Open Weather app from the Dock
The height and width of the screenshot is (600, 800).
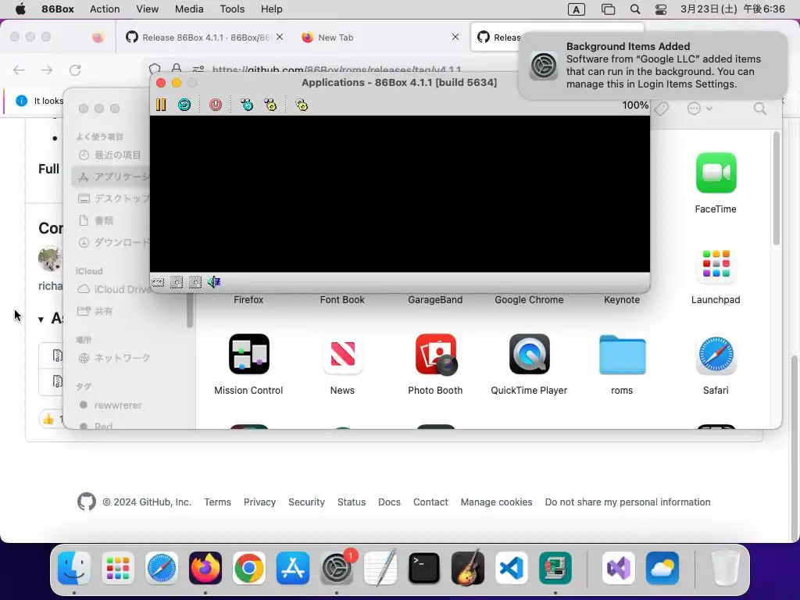point(662,568)
